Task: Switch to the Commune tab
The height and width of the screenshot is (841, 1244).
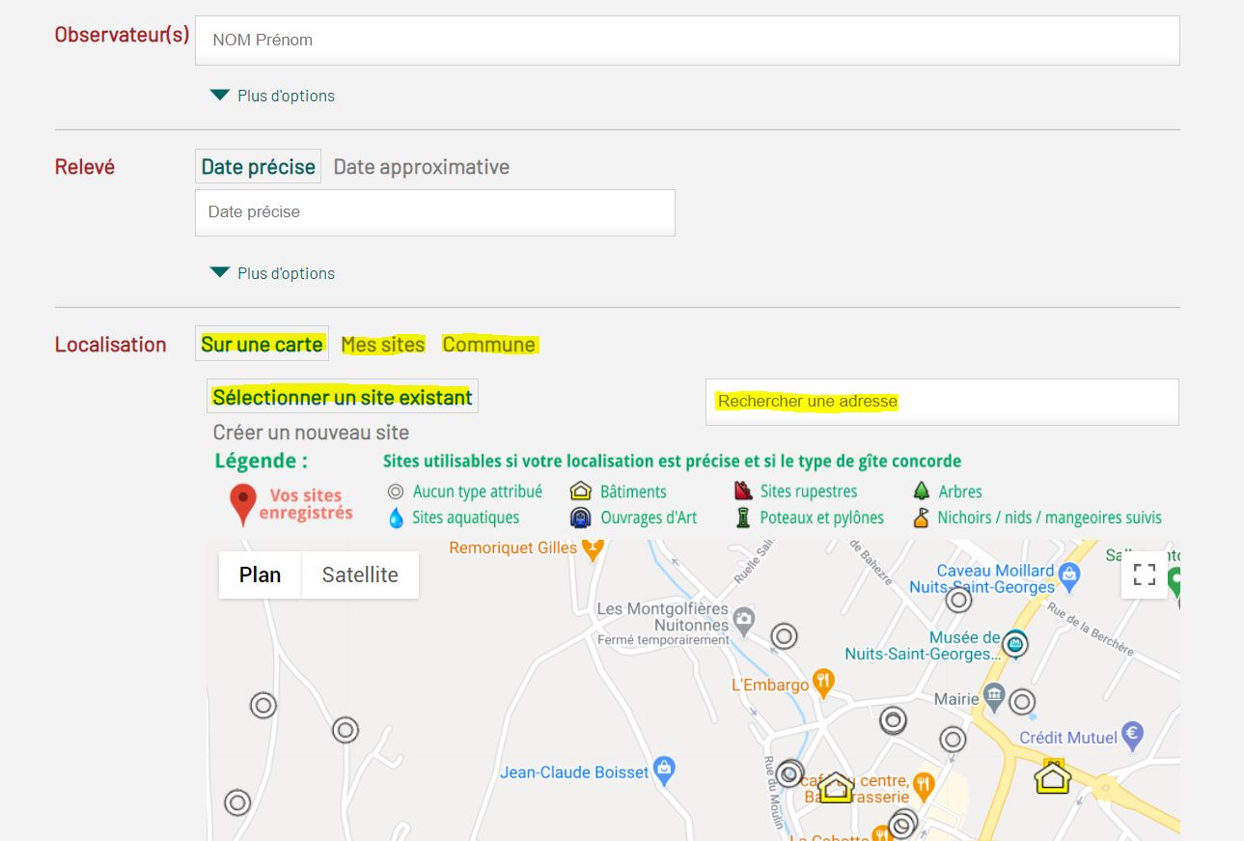Action: tap(488, 345)
